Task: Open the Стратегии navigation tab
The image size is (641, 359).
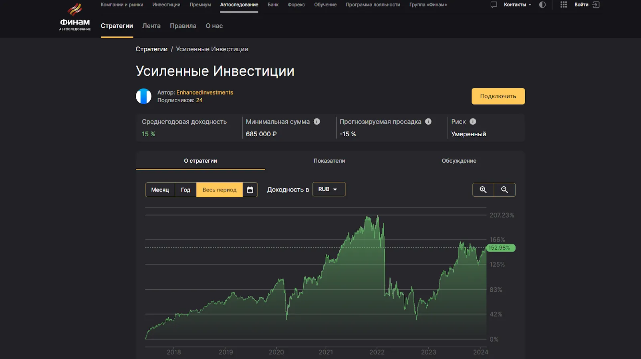Action: (117, 26)
